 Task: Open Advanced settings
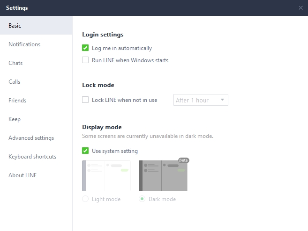tap(36, 138)
